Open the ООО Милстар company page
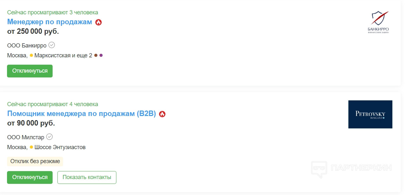This screenshot has width=408, height=195. [25, 137]
